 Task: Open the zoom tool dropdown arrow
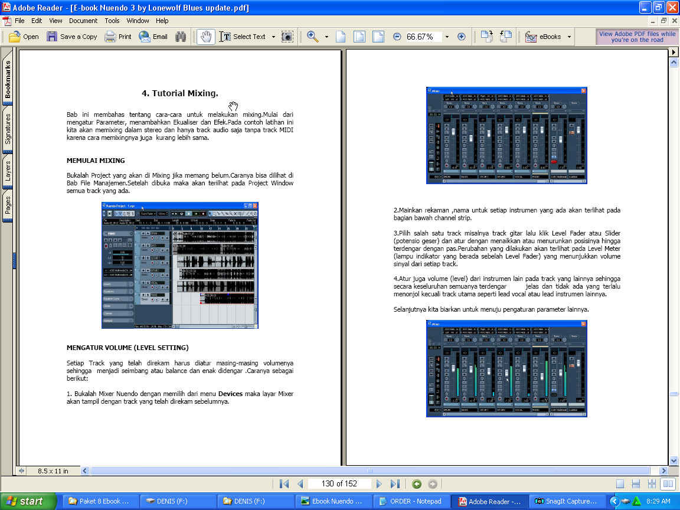[x=326, y=37]
